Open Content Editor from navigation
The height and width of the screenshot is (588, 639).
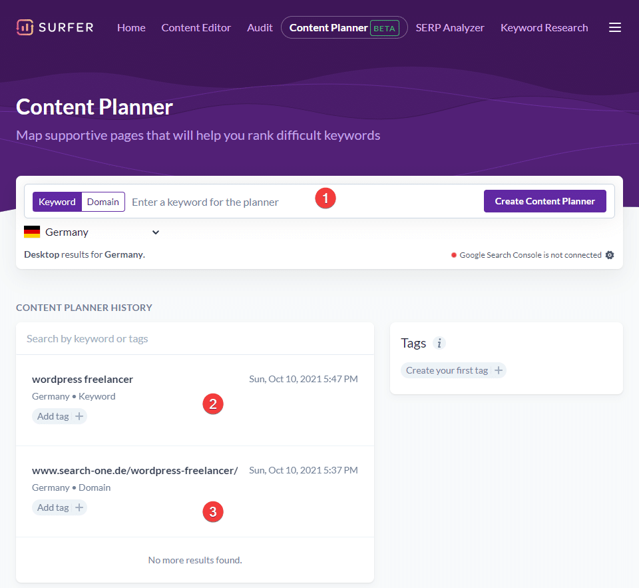click(196, 28)
